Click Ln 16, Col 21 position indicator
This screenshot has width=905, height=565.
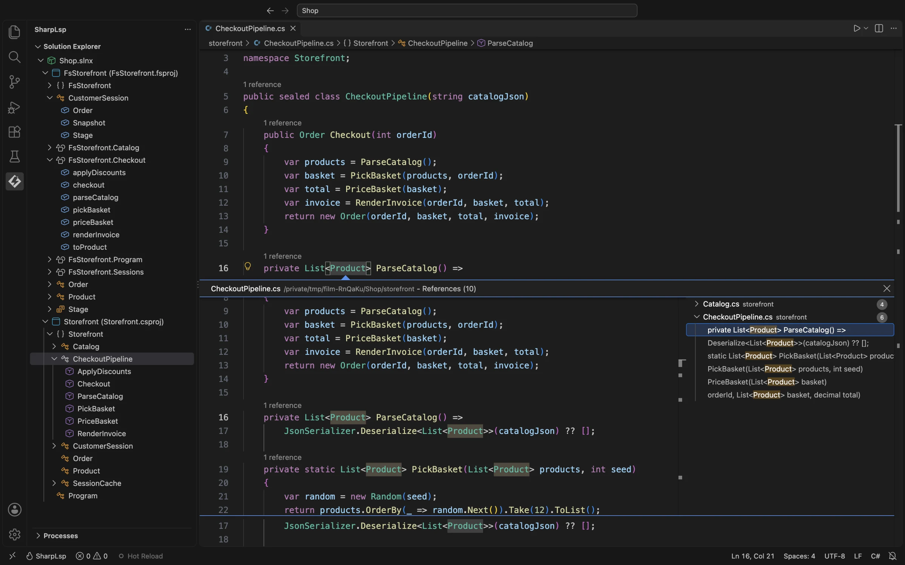point(753,556)
